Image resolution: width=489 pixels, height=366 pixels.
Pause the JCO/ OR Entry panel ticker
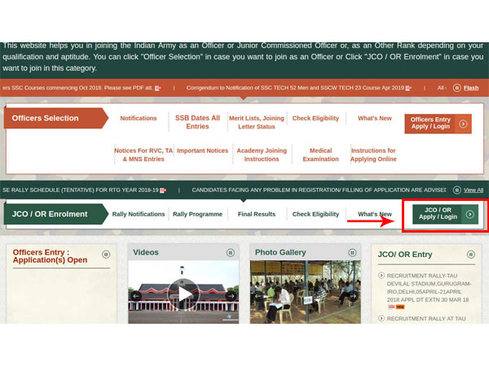point(470,255)
